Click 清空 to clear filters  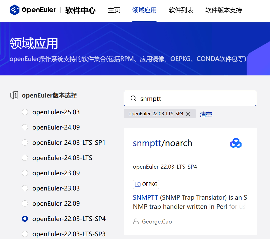coord(206,114)
